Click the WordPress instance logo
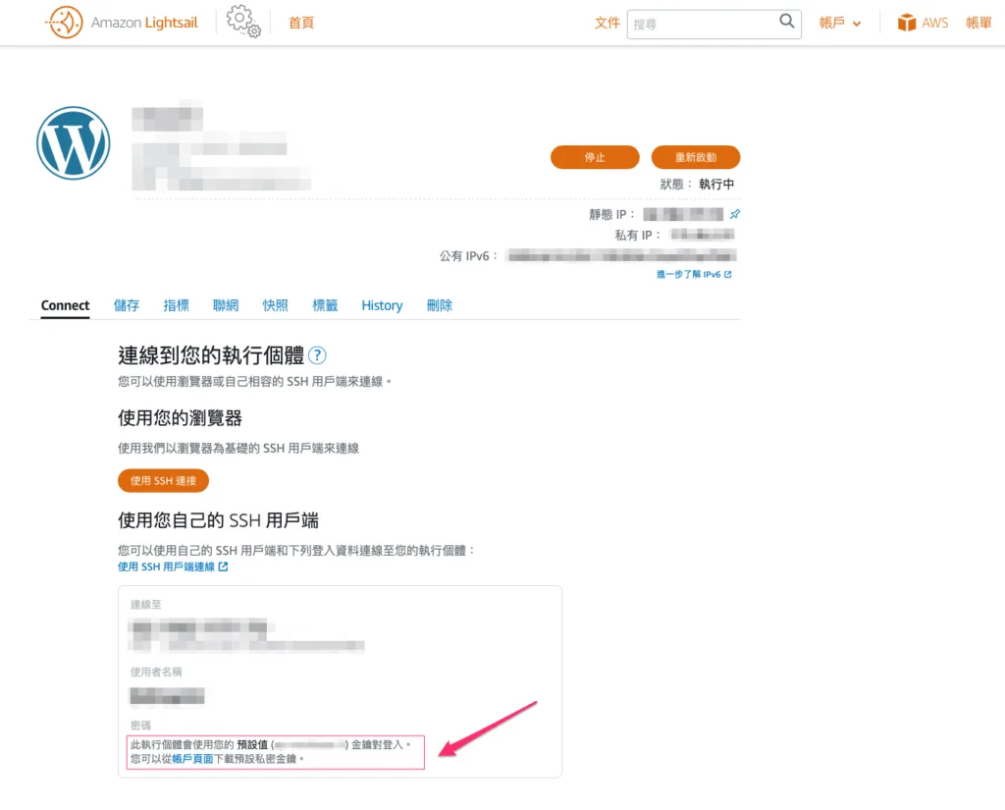Image resolution: width=1005 pixels, height=810 pixels. (x=73, y=143)
